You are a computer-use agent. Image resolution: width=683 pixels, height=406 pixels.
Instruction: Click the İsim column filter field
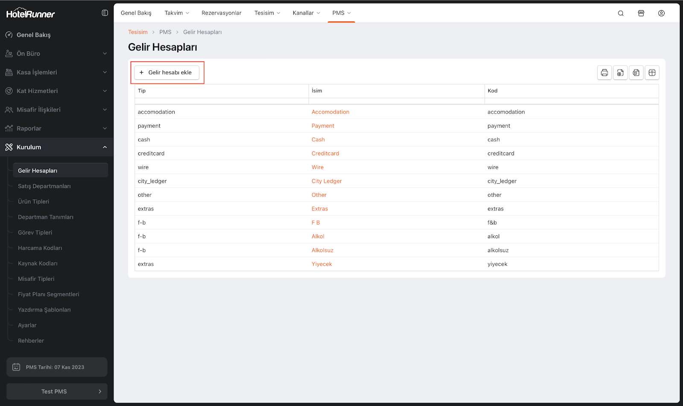pos(396,101)
